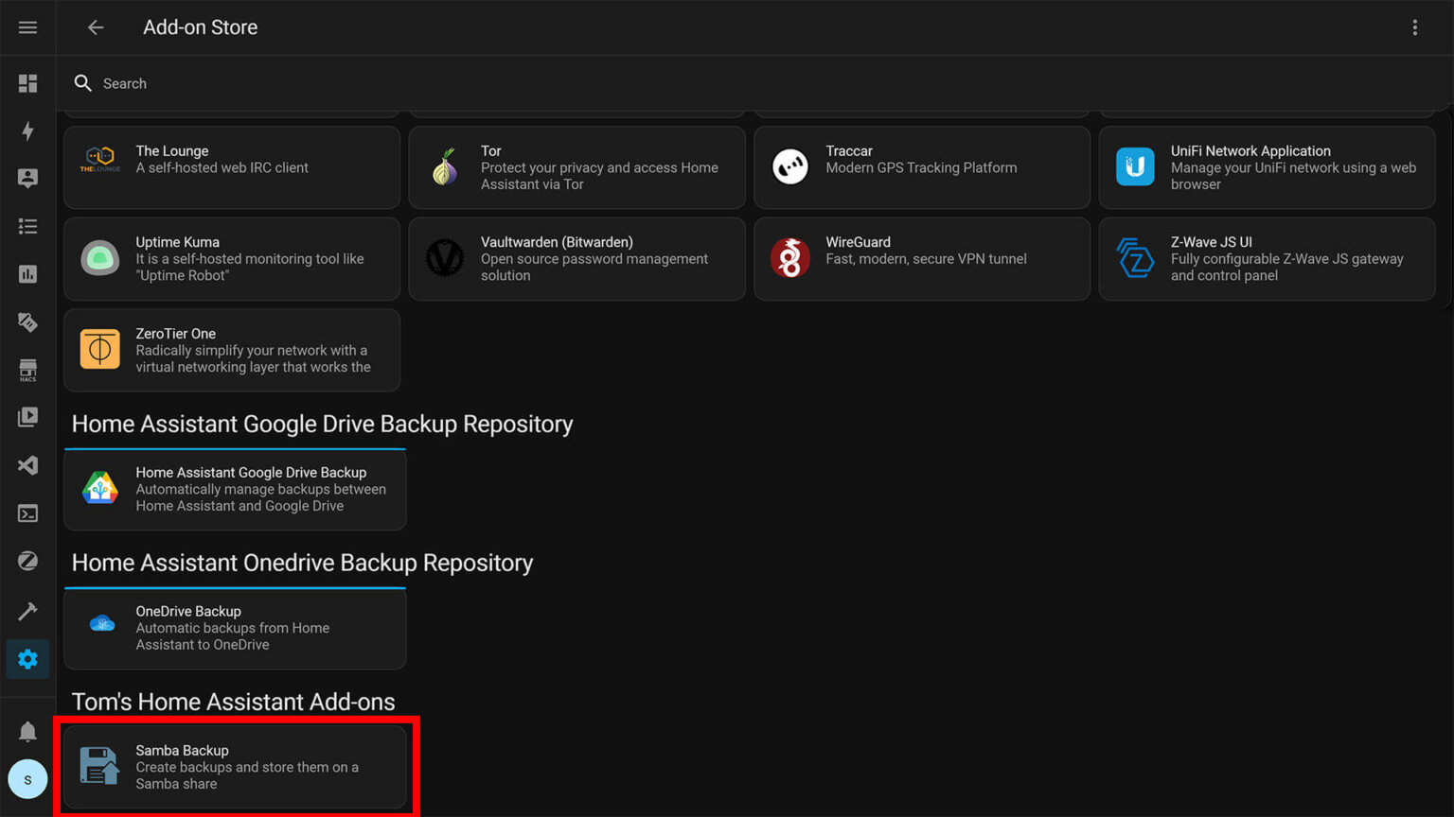Open Studio Code Server in the sidebar

coord(27,465)
